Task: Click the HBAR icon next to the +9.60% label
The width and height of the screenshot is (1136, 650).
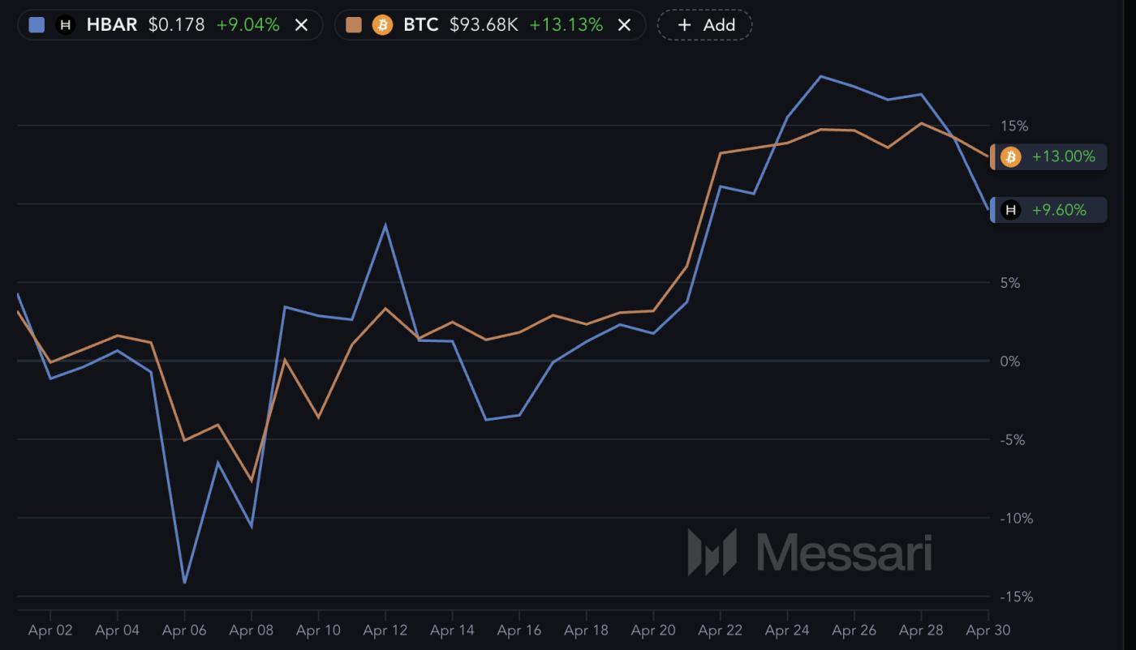Action: click(1010, 209)
